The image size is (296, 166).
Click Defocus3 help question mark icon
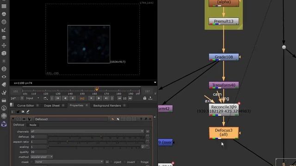(x=141, y=119)
